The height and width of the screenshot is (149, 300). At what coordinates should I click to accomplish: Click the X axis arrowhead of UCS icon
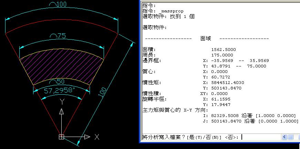point(87,137)
